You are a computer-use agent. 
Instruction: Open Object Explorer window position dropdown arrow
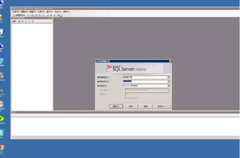pyautogui.click(x=46, y=18)
